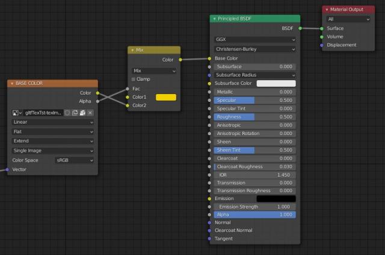Click the Emission input socket
Viewport: 385px width, 255px height.
click(x=209, y=198)
